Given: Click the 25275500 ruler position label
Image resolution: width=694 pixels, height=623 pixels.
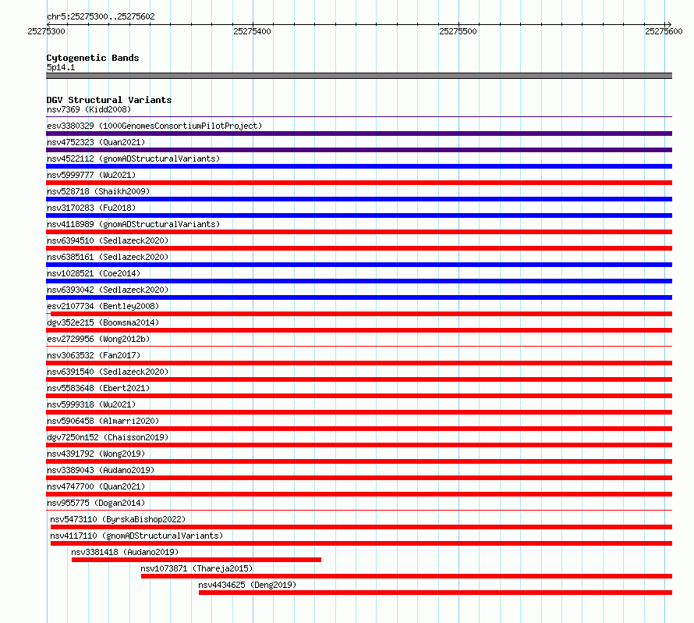Looking at the screenshot, I should 458,31.
